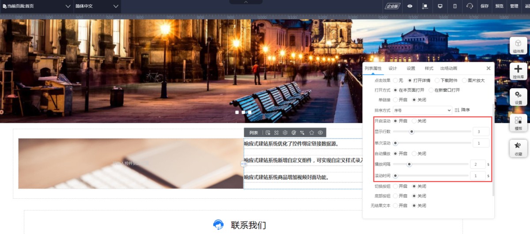Viewport: 530px width, 234px height.
Task: Switch to the 出场动画 tab
Action: pyautogui.click(x=448, y=68)
